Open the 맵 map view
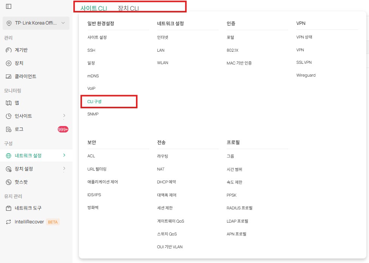The image size is (369, 263). [17, 103]
